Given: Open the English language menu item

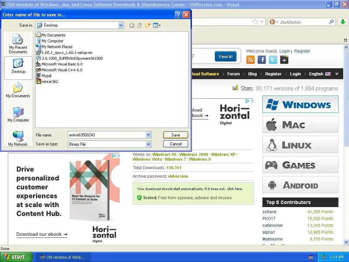Looking at the screenshot, I should (x=320, y=74).
